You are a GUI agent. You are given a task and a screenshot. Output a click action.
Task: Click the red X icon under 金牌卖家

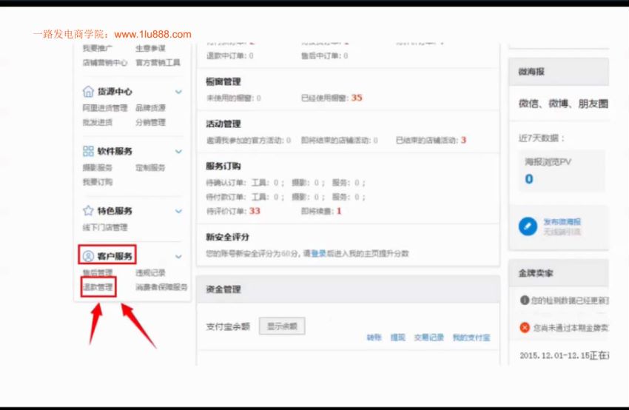(525, 327)
